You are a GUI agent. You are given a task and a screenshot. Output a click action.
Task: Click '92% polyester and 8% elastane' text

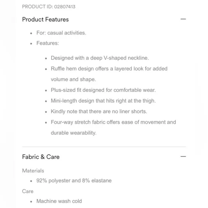74,181
